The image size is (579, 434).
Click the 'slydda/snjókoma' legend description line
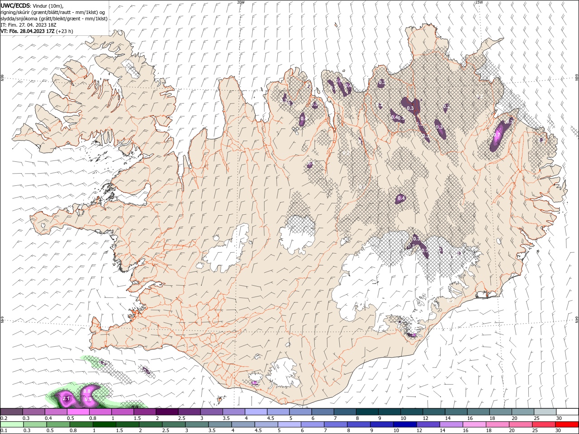(x=54, y=19)
